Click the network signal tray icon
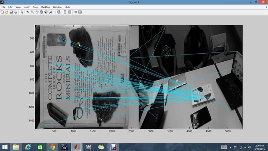Viewport: 268px width, 151px height. tap(245, 147)
